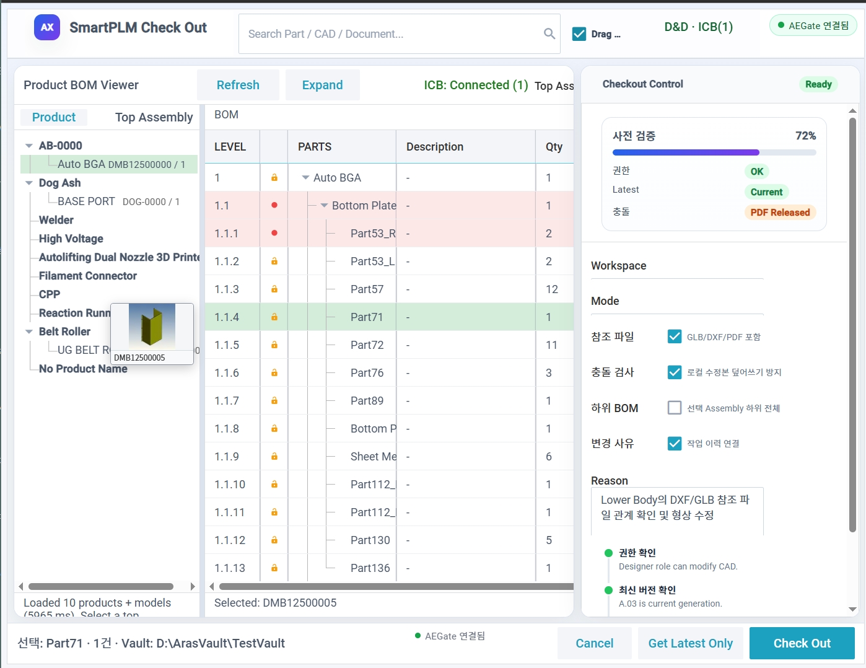Click the BOM scroll left arrow
The image size is (866, 668).
212,586
